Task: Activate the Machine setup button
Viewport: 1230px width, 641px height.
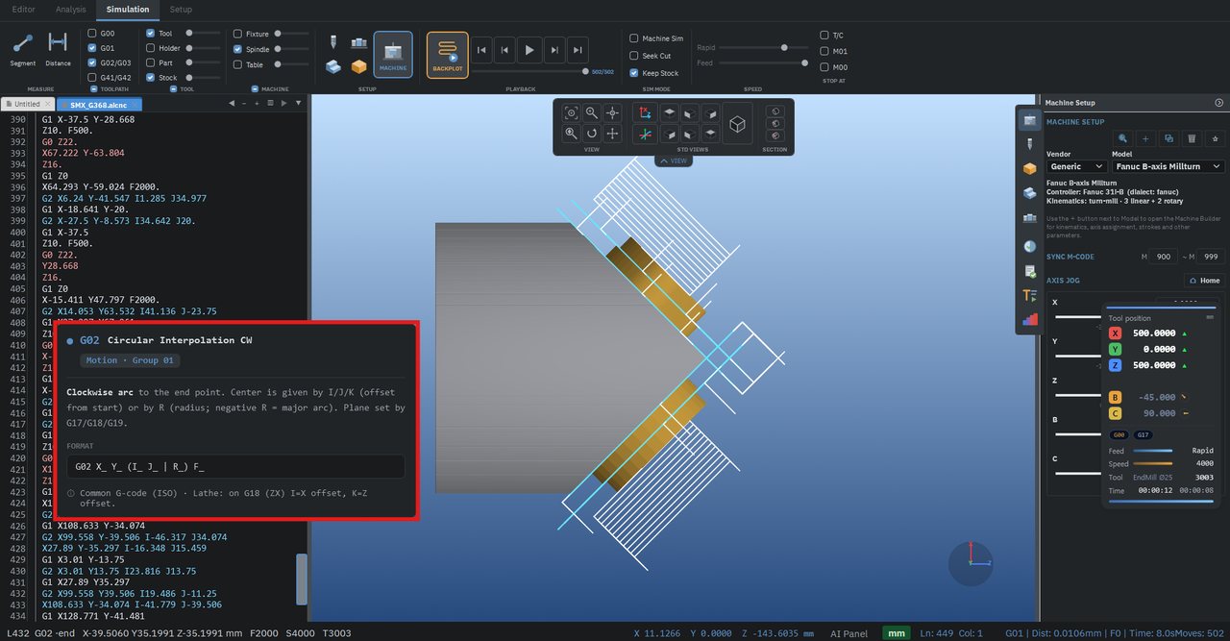Action: click(x=392, y=55)
